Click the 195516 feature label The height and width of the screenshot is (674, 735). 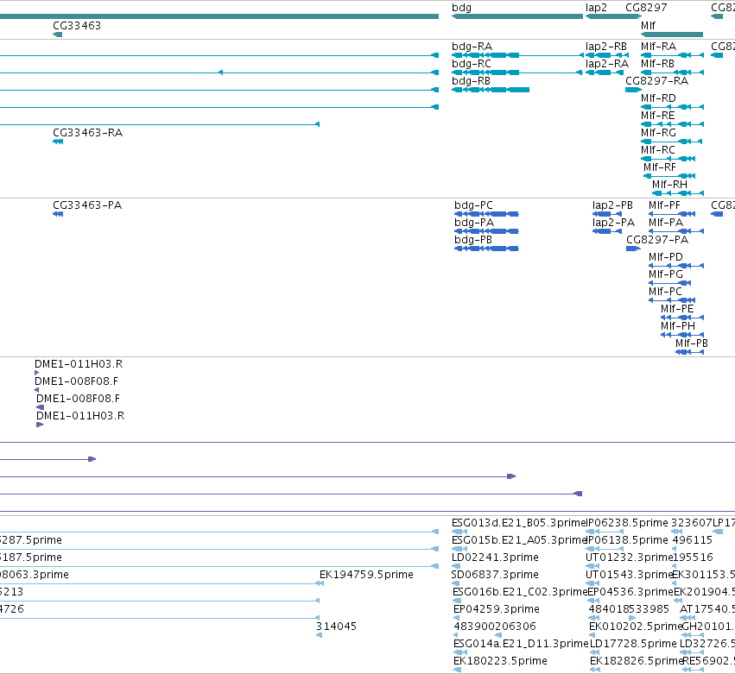point(693,557)
